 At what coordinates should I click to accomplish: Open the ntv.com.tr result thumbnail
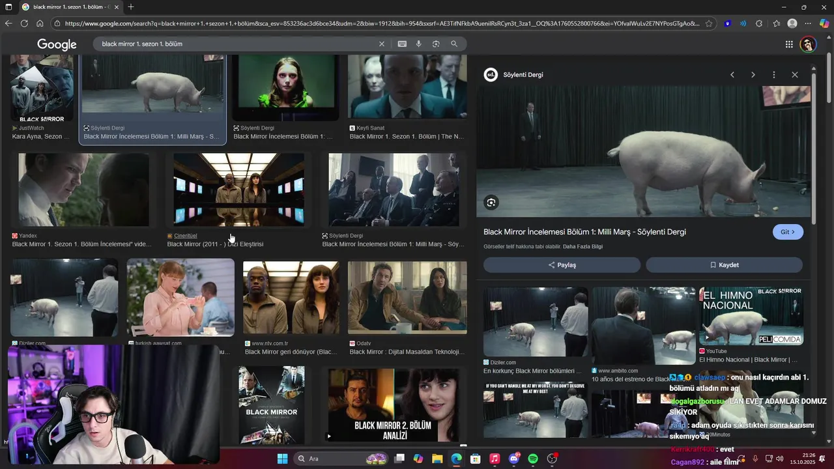click(x=291, y=298)
